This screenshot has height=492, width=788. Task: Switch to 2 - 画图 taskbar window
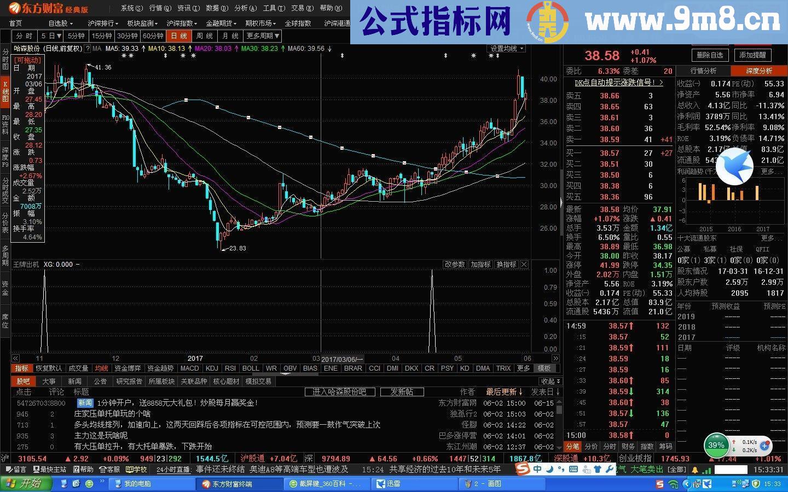[x=502, y=484]
